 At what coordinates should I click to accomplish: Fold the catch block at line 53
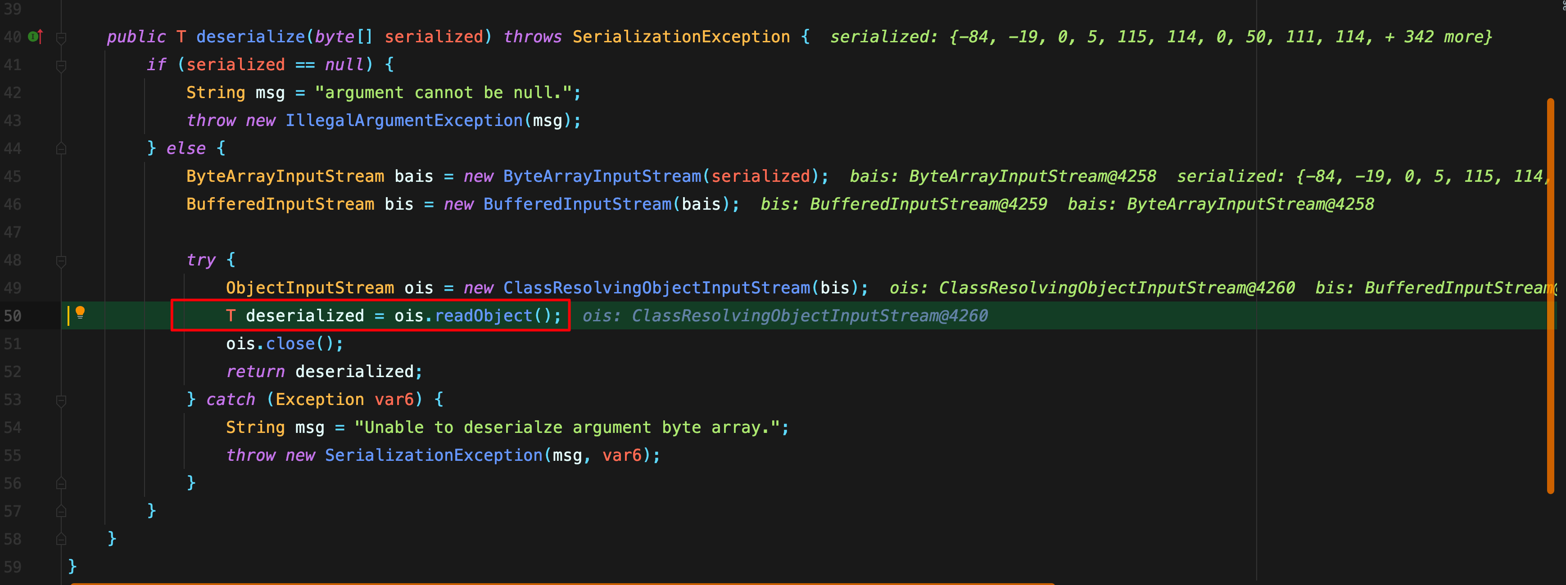[61, 400]
